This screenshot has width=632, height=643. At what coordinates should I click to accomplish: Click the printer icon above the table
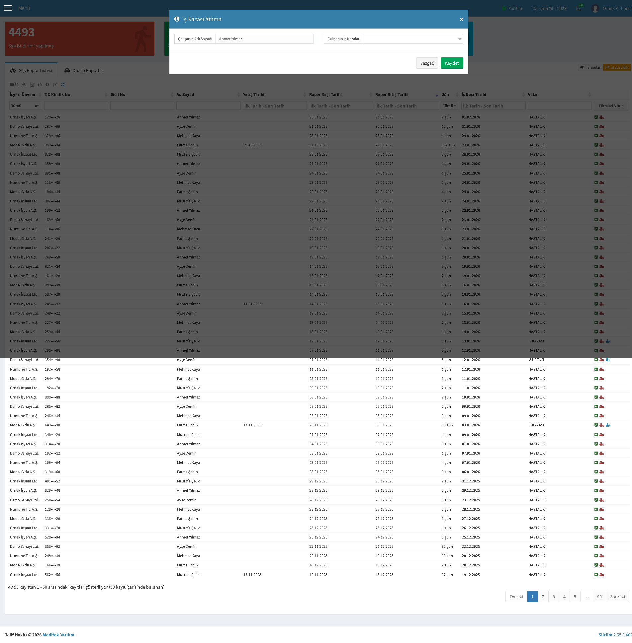pos(40,85)
